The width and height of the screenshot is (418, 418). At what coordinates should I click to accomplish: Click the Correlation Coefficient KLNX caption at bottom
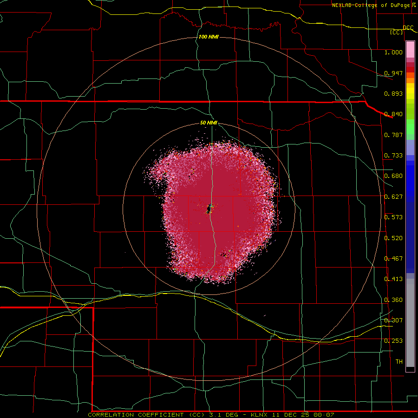tap(211, 415)
